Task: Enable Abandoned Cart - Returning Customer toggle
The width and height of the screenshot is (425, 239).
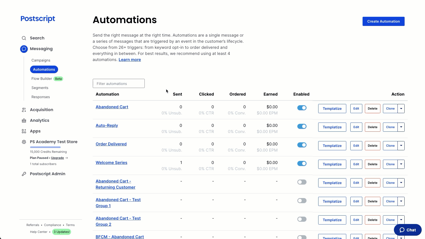Action: pos(302,182)
